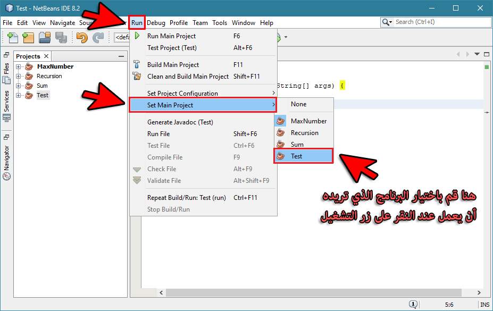Click the restore icon above the Files tab
The image size is (493, 311).
click(6, 55)
